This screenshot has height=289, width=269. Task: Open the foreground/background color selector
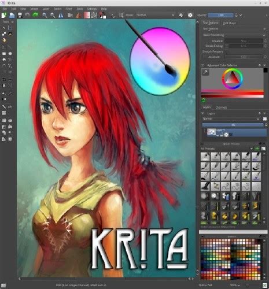(x=102, y=15)
